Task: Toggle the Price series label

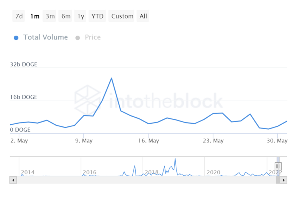Action: [x=93, y=37]
